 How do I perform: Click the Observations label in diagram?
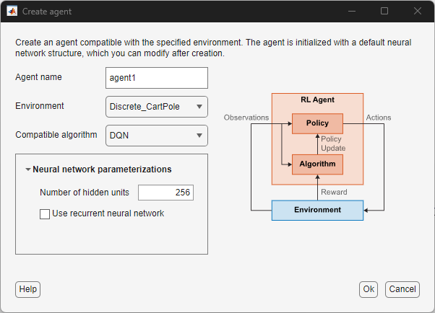click(246, 118)
